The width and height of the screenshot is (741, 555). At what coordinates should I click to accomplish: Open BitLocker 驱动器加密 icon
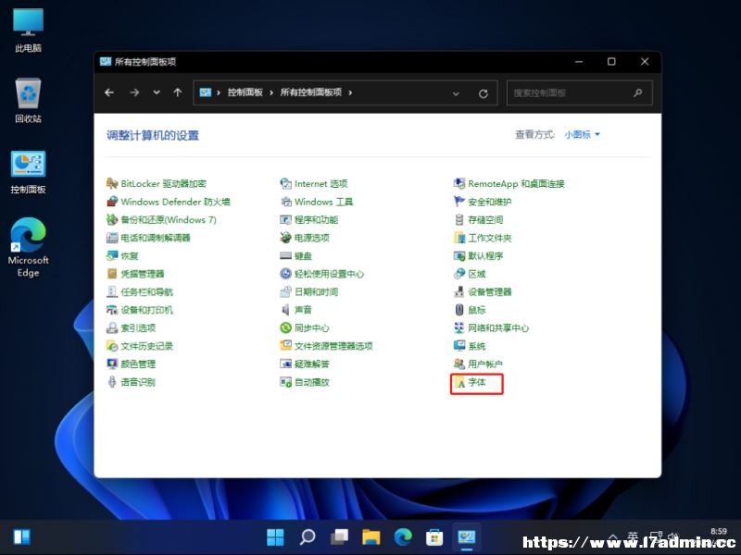pyautogui.click(x=112, y=183)
